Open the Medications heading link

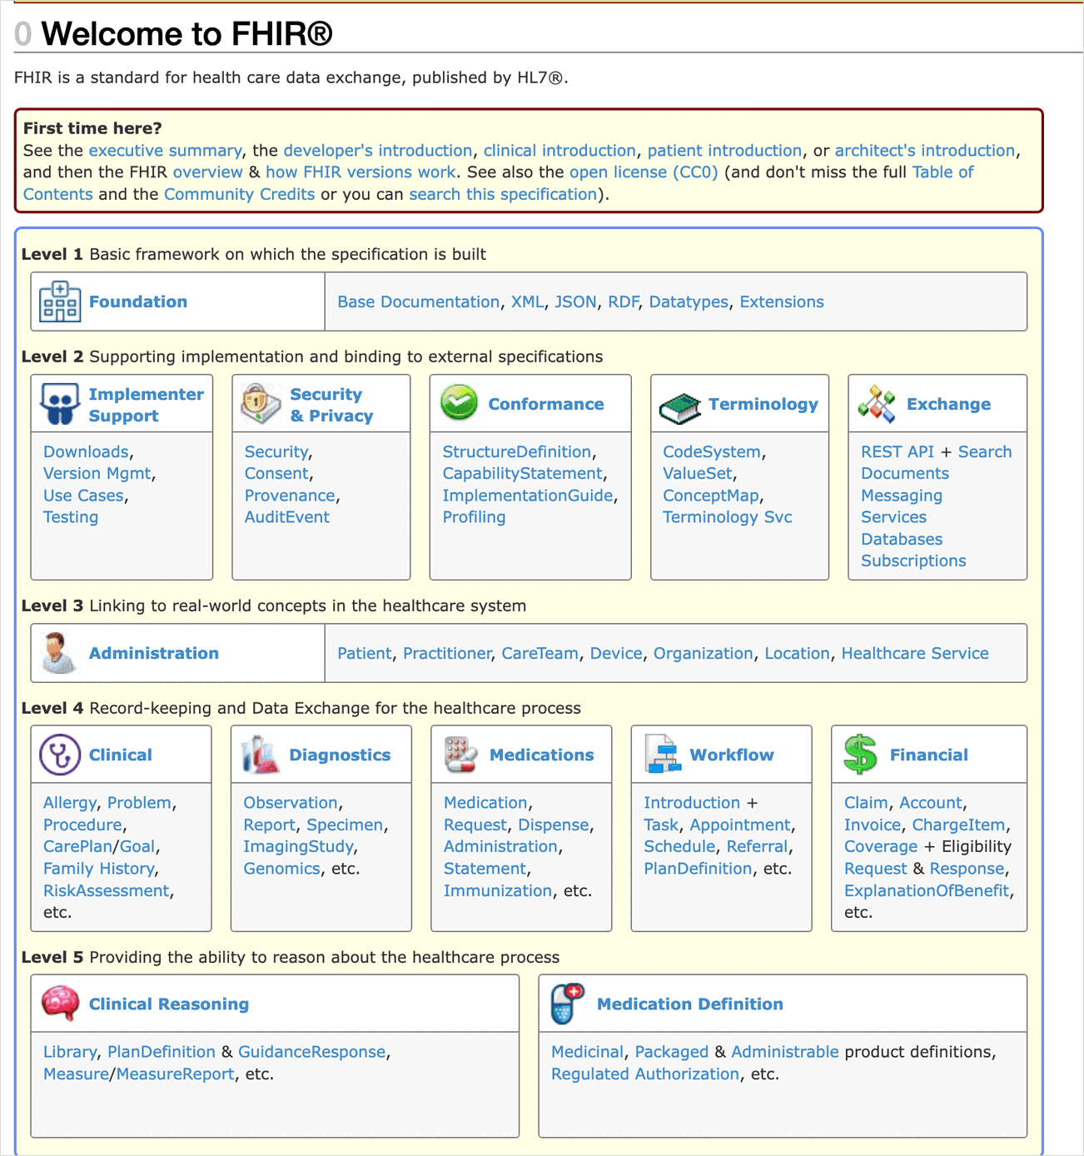542,755
